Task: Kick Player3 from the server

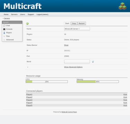Action: 125,100
